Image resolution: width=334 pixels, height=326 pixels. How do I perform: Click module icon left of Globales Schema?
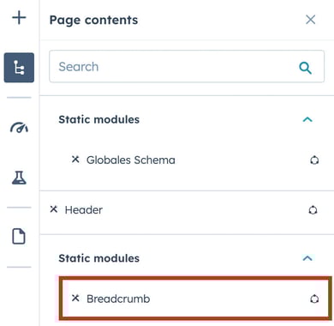tap(75, 160)
